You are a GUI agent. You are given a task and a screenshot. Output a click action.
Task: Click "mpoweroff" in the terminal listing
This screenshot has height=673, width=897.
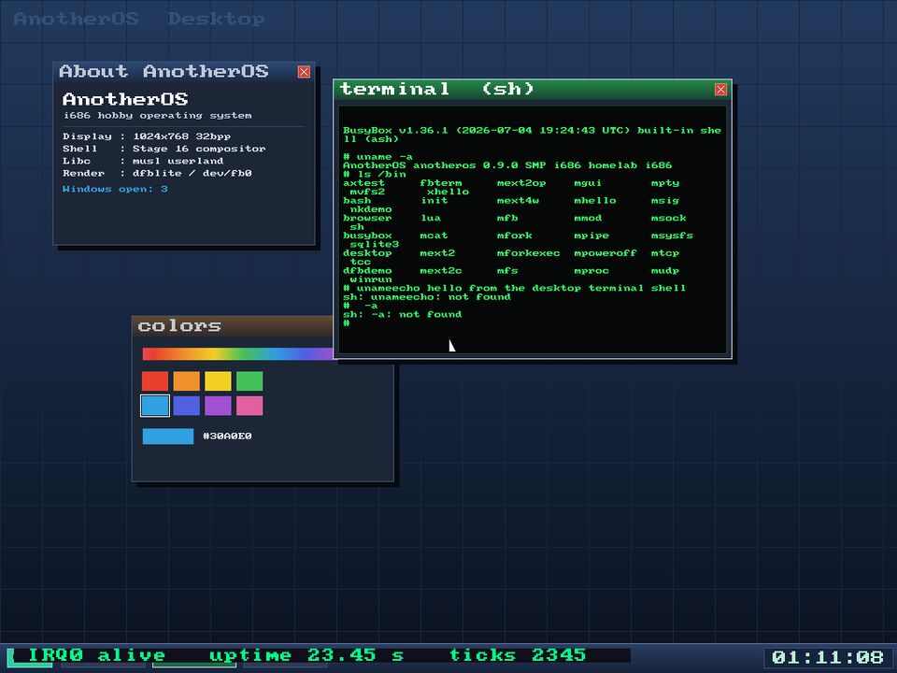(605, 253)
